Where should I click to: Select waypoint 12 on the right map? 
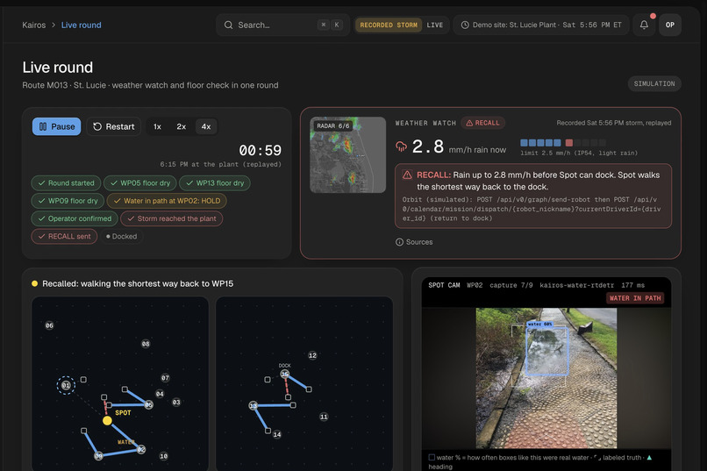pyautogui.click(x=312, y=355)
